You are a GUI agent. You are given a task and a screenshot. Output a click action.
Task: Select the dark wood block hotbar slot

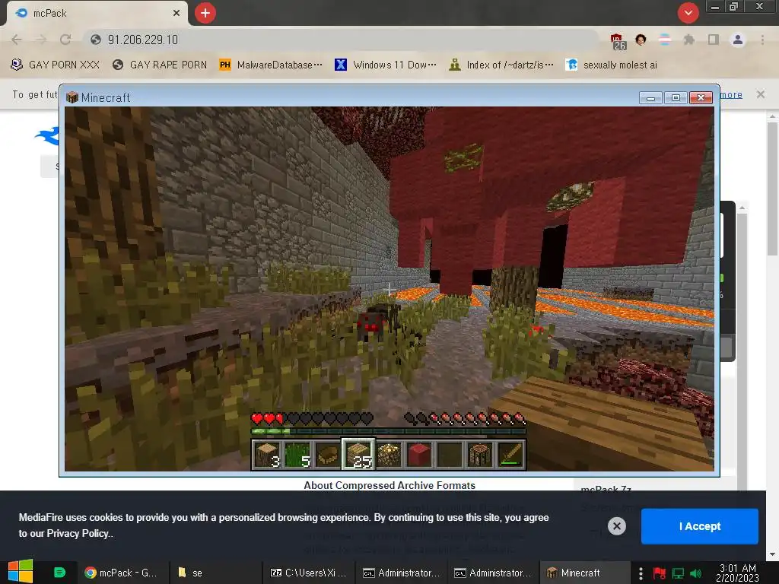pyautogui.click(x=480, y=455)
